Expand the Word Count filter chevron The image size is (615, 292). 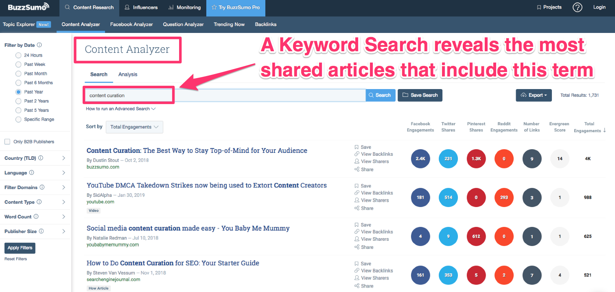pos(63,217)
